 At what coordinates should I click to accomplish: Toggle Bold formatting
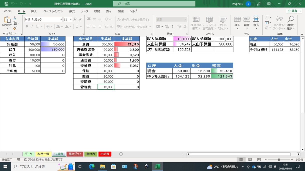coord(27,26)
